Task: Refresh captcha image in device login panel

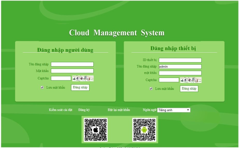Action: 191,80
